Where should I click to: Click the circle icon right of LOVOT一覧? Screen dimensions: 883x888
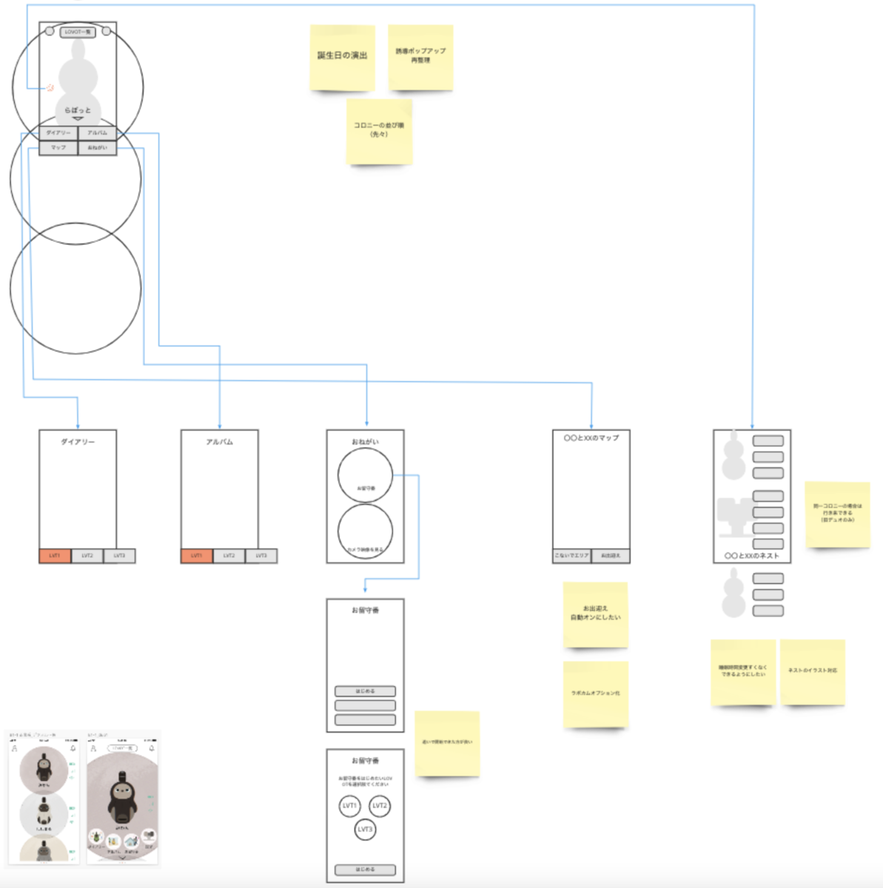pyautogui.click(x=107, y=31)
